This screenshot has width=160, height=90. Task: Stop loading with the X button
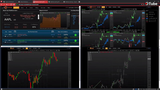click(x=7, y=4)
